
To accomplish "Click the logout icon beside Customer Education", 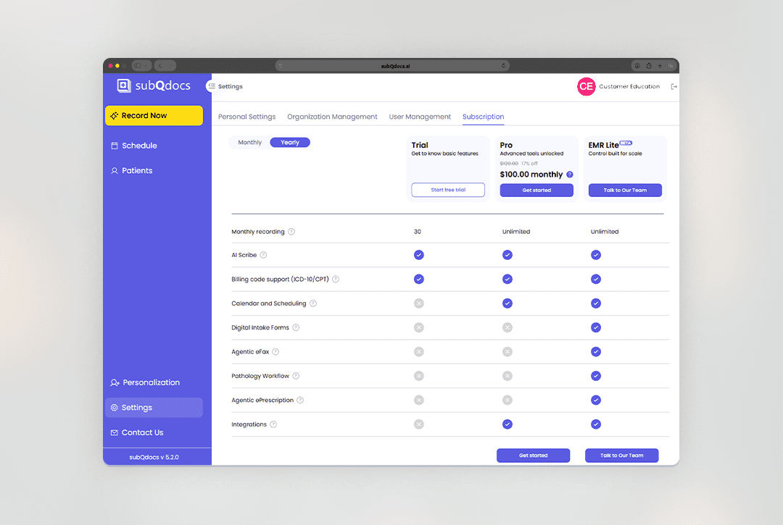I will (674, 87).
